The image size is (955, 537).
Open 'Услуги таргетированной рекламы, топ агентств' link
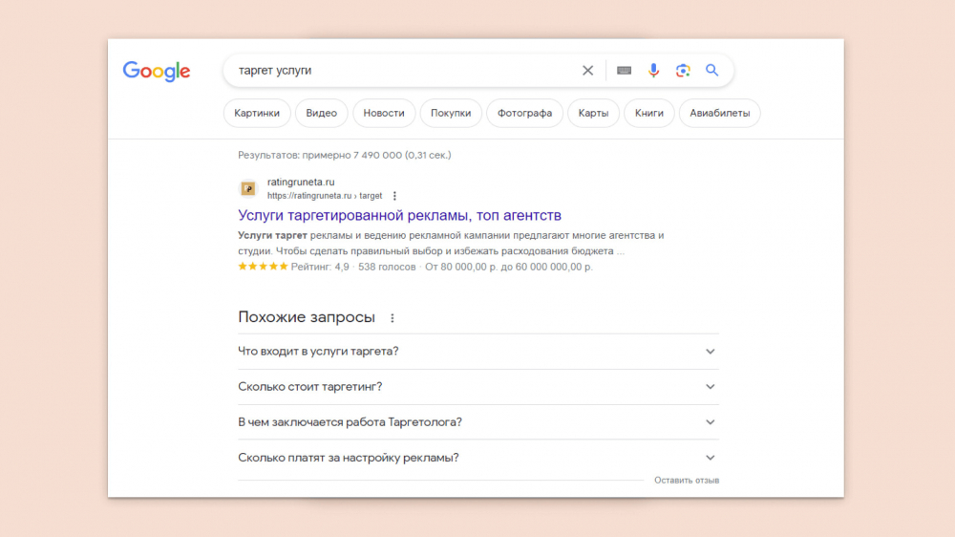(x=399, y=215)
